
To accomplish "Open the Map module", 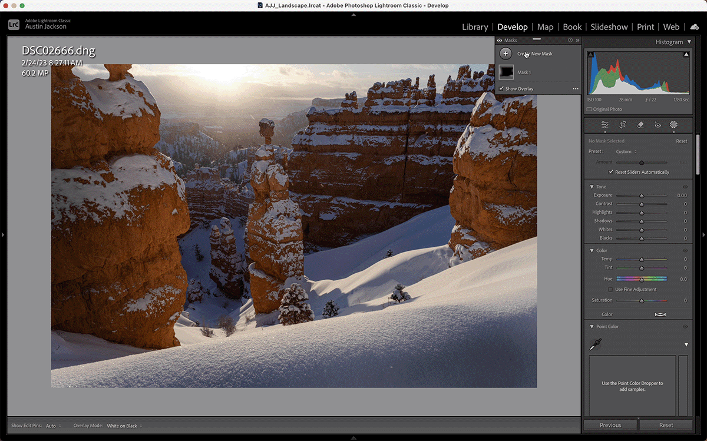I will point(545,27).
